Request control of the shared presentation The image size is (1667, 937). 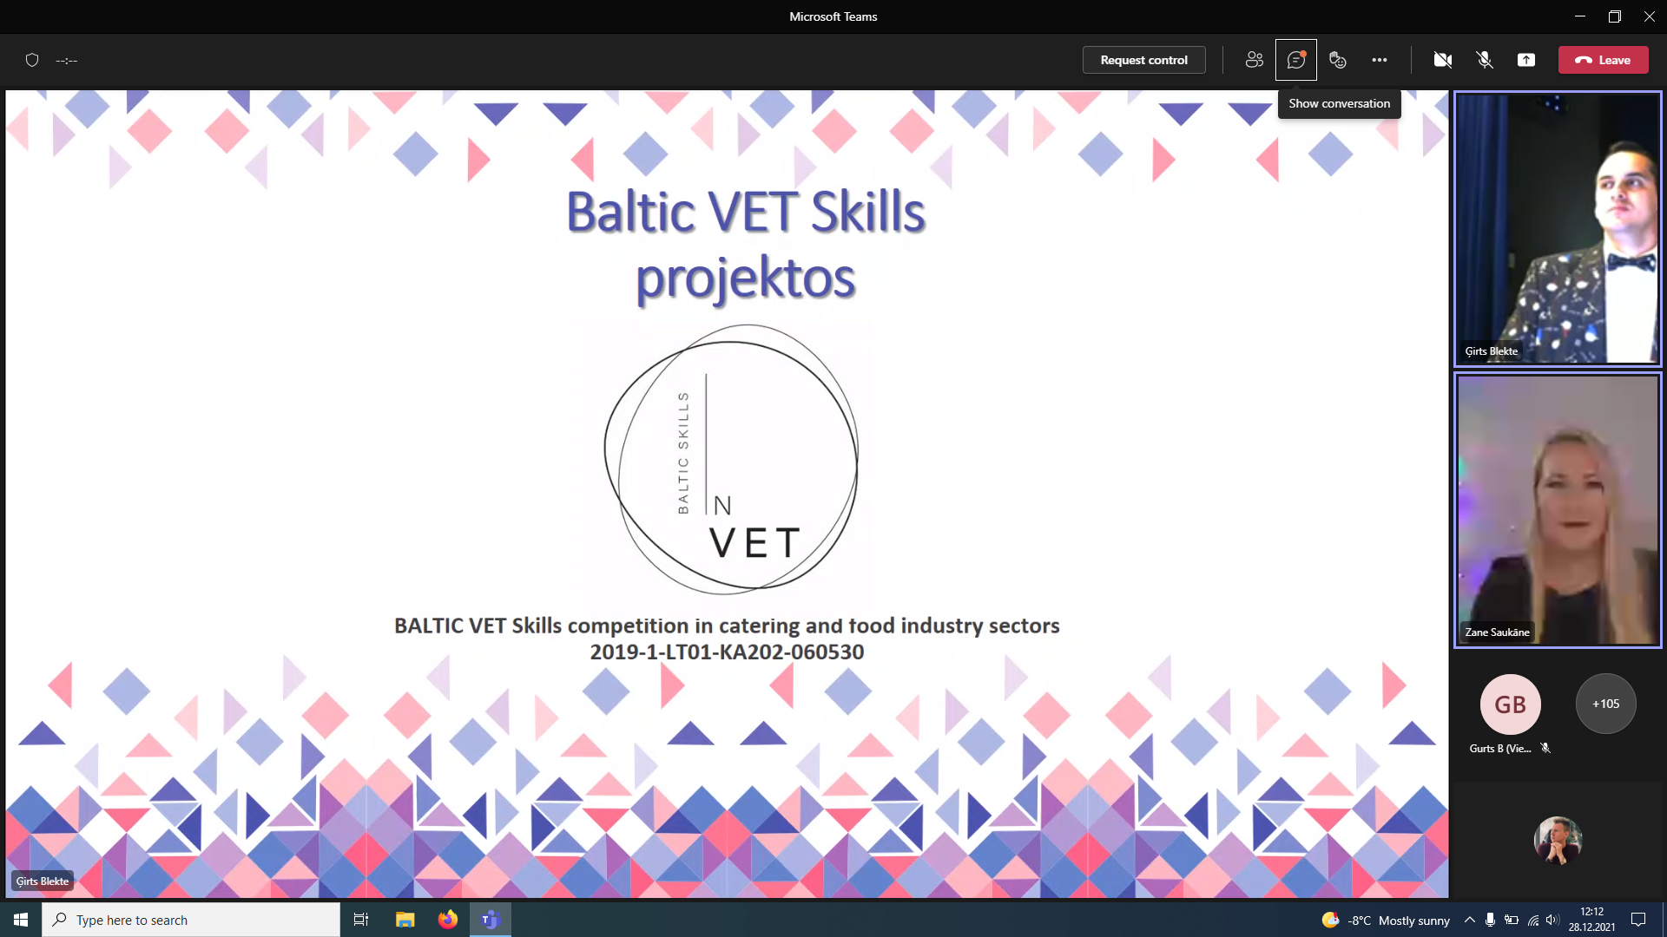1143,60
